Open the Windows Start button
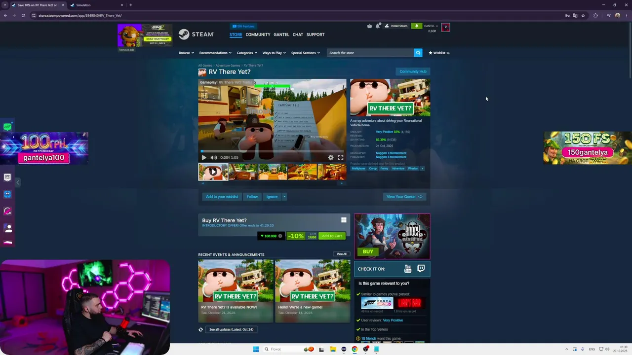Viewport: 632px width, 355px height. click(256, 349)
